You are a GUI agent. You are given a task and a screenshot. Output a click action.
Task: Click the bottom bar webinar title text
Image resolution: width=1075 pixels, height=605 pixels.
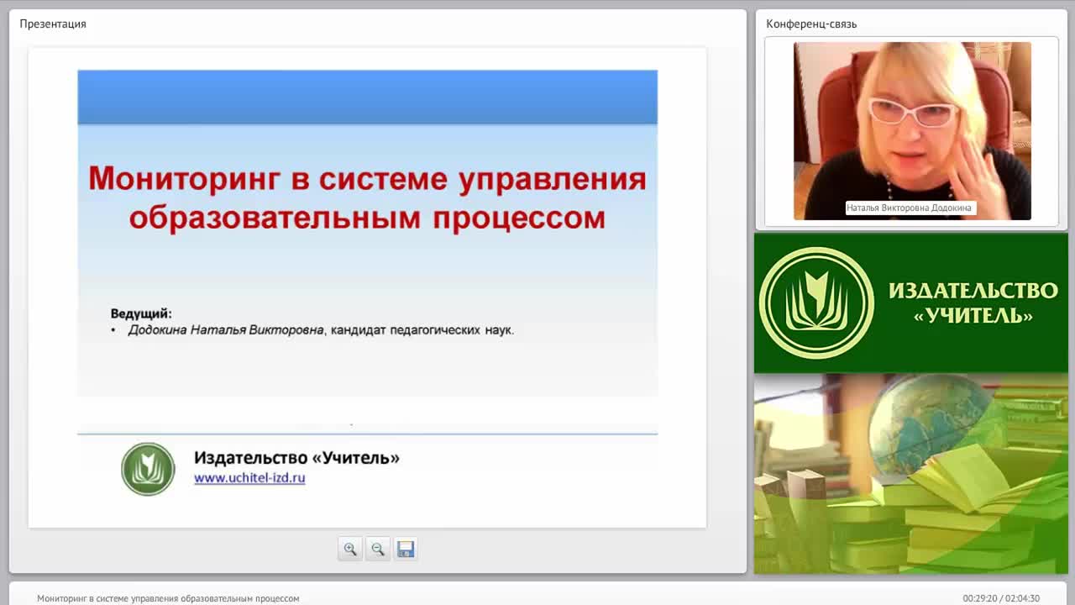[x=168, y=598]
